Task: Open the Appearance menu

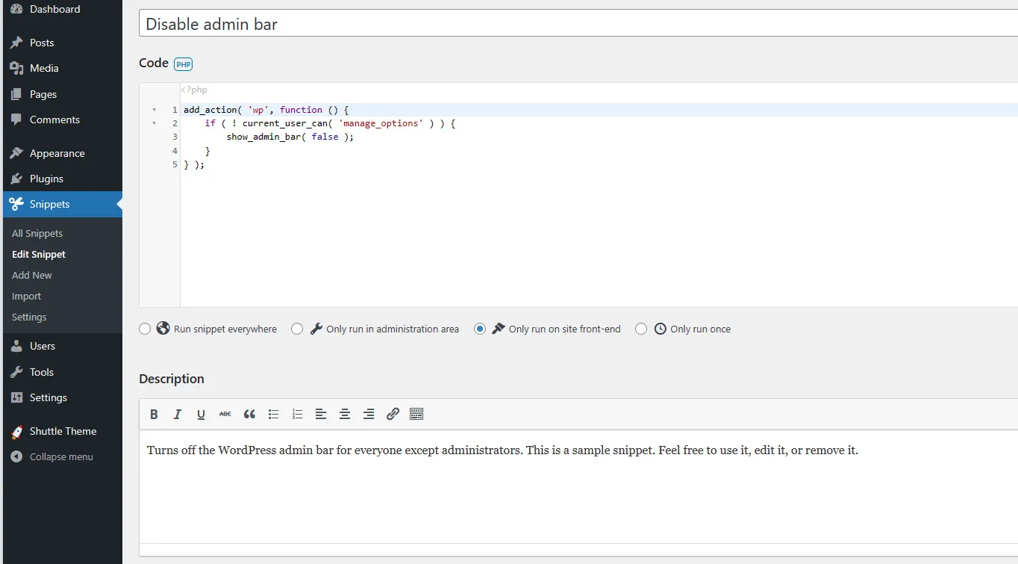Action: [x=57, y=153]
